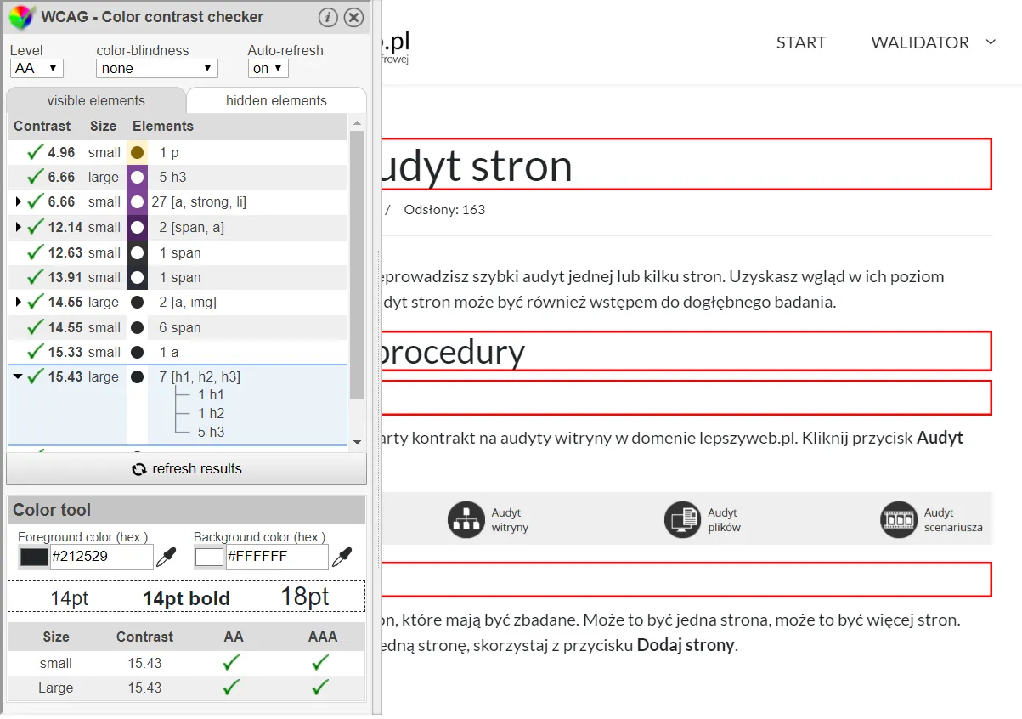The height and width of the screenshot is (719, 1022).
Task: Open the color-blindness dropdown
Action: [x=157, y=68]
